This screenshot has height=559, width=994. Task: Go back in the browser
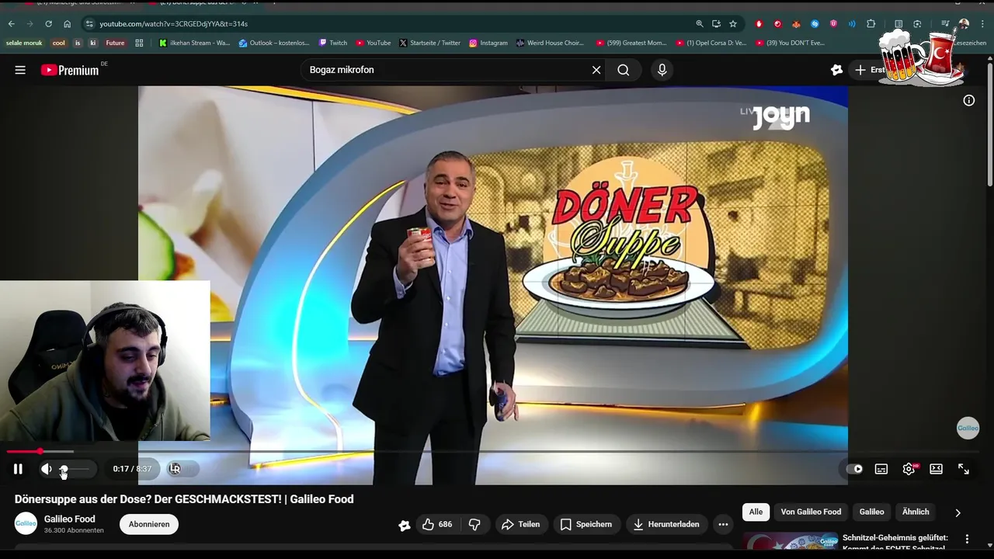pyautogui.click(x=11, y=24)
